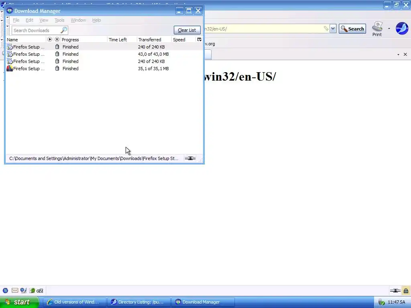Open Composer from the component bar
This screenshot has height=308, width=411.
(x=23, y=290)
